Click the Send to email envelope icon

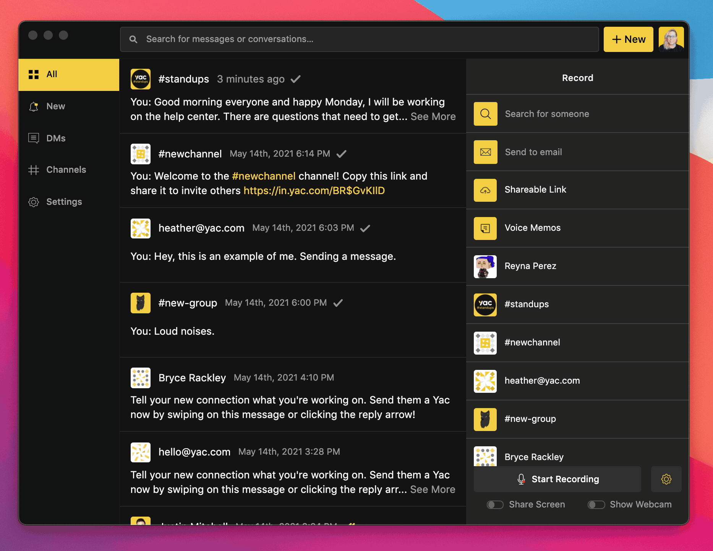[485, 152]
